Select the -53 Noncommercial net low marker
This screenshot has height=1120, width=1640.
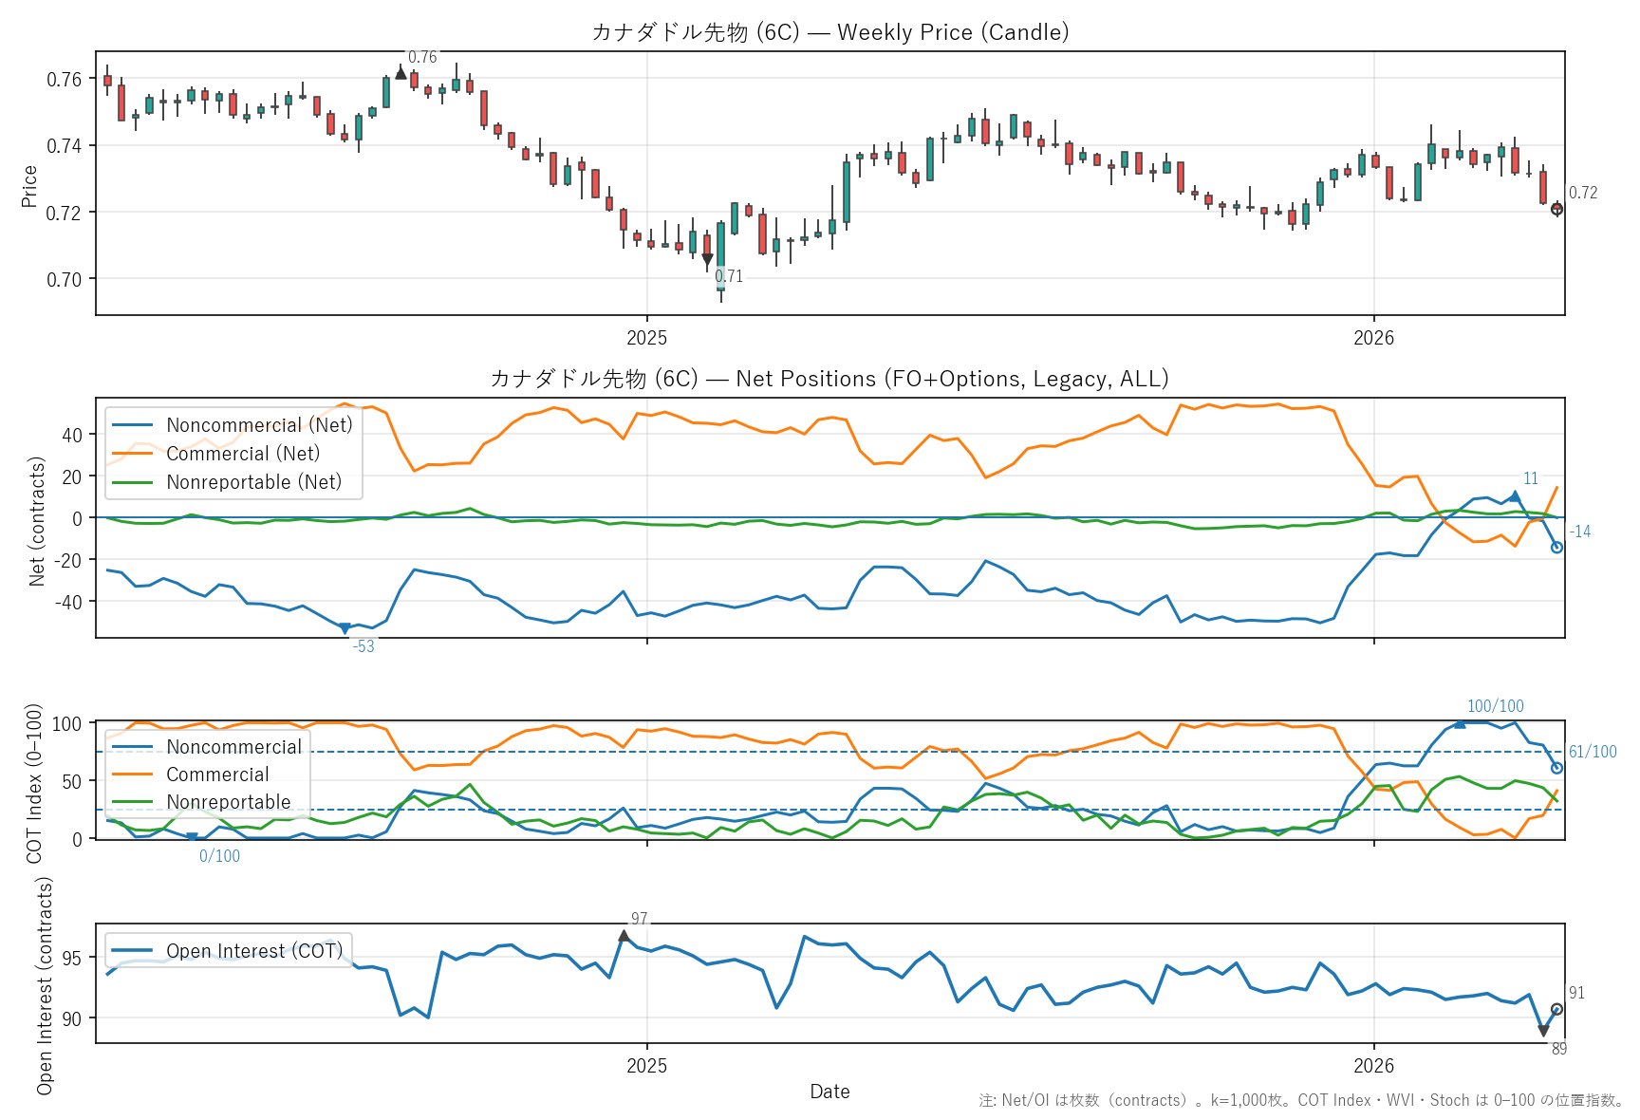[x=345, y=628]
